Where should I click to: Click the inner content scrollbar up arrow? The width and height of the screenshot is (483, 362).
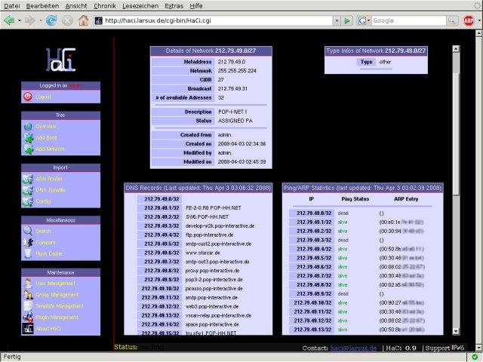tap(456, 49)
